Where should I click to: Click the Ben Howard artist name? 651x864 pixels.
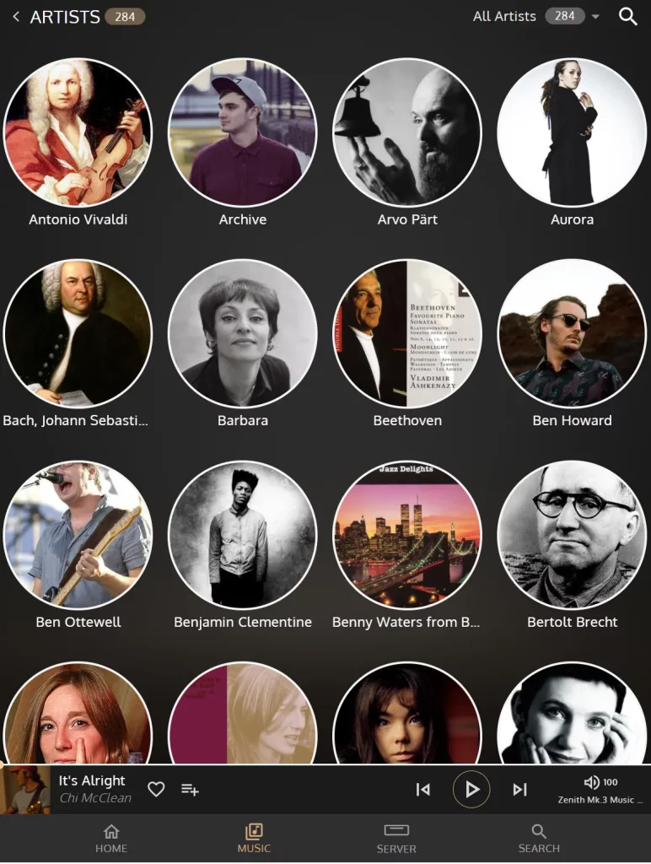point(573,420)
